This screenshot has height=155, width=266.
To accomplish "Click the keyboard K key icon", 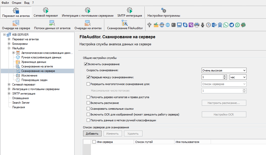I will point(173,25).
